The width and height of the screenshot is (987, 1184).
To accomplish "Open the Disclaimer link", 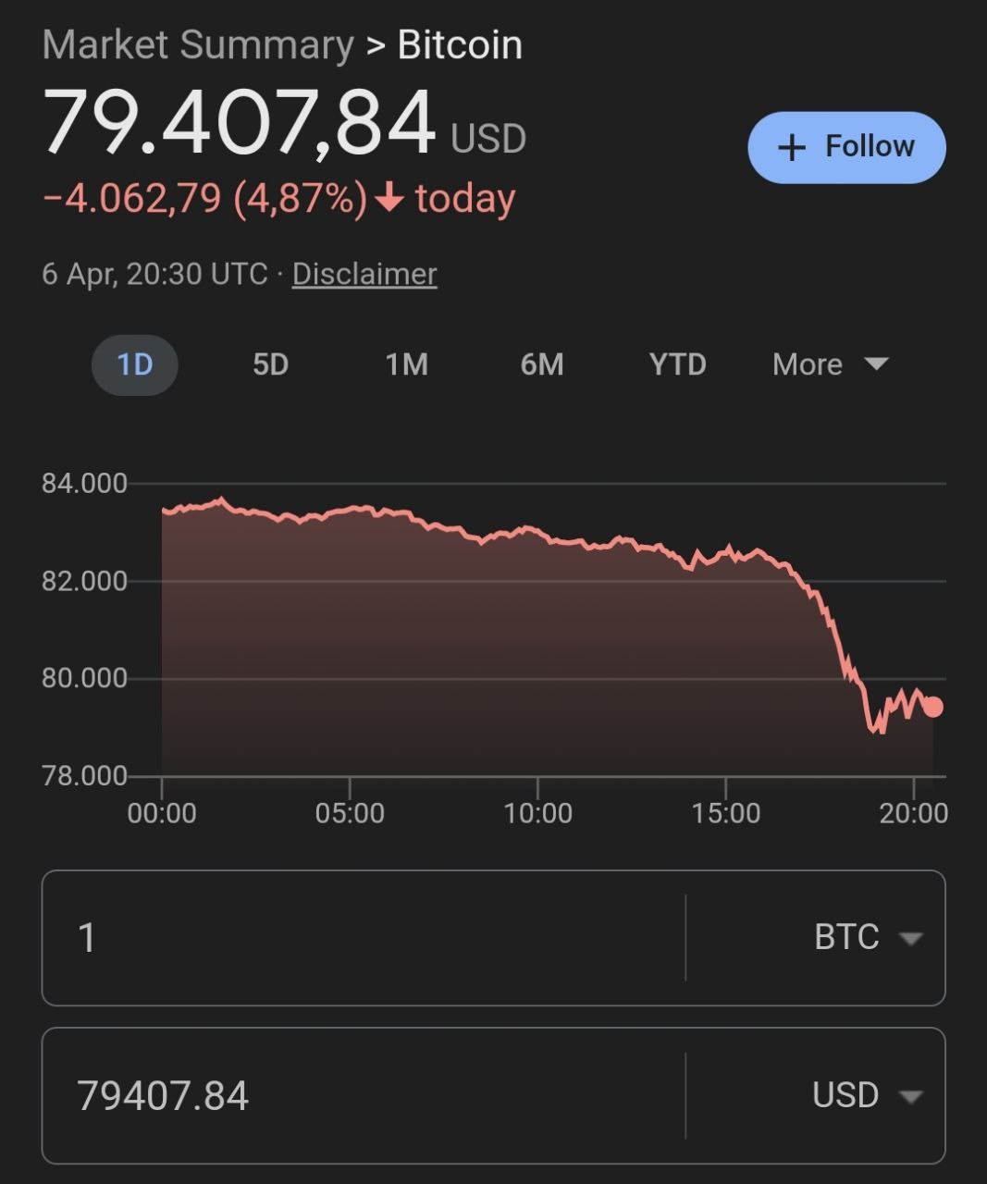I will [364, 274].
